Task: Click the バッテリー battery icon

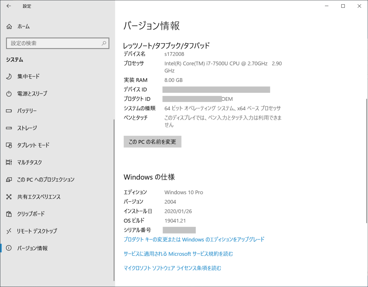Action: point(9,111)
